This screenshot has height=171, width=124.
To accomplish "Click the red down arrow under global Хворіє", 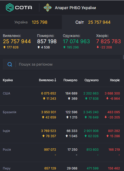I will point(98,47).
